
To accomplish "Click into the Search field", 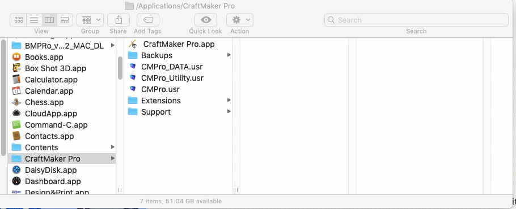I will click(416, 20).
